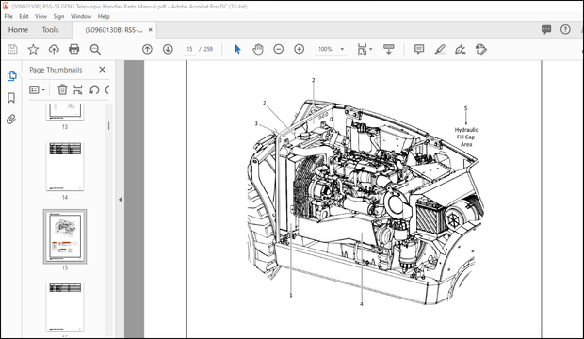
Task: Go to previous page arrow
Action: 148,49
